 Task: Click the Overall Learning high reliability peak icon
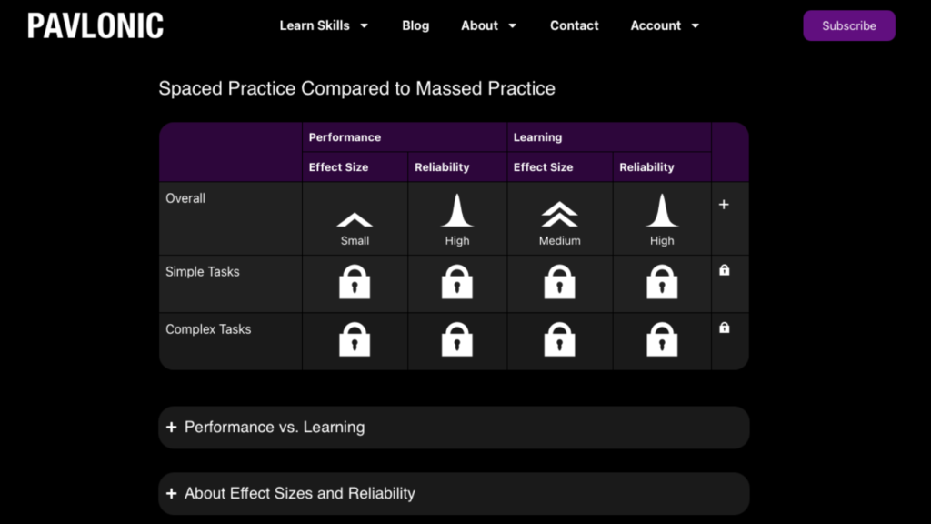click(x=662, y=211)
